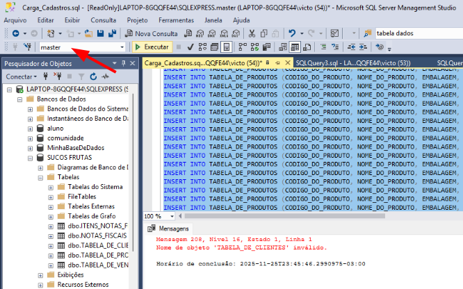
Task: Save the current query with the disk icon
Action: coord(100,33)
